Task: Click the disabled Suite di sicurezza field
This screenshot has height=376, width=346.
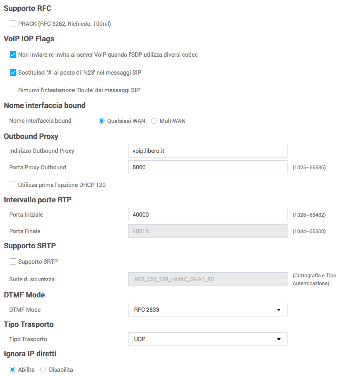Action: click(207, 279)
